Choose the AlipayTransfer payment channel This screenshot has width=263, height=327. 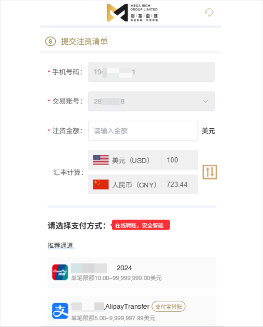point(132,311)
